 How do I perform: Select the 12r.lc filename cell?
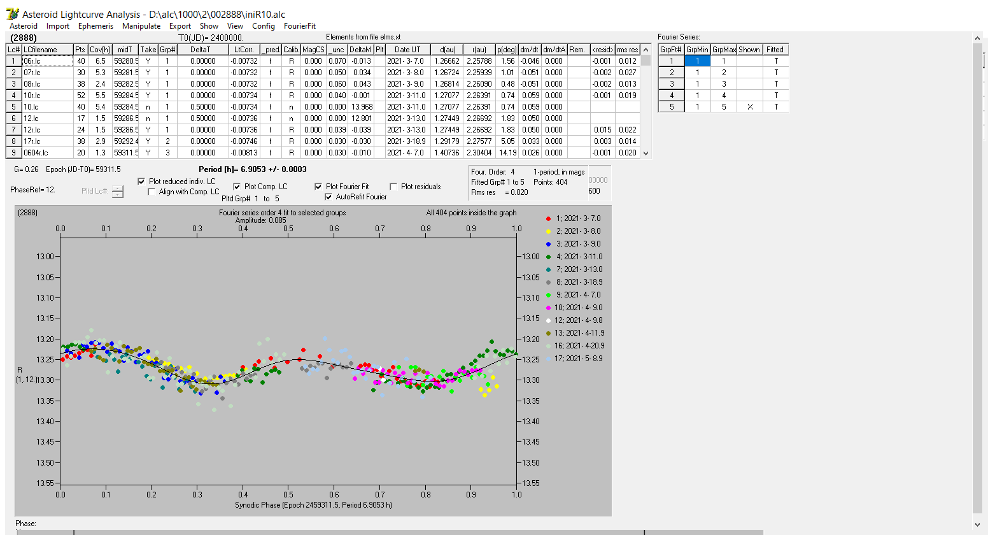click(x=48, y=130)
